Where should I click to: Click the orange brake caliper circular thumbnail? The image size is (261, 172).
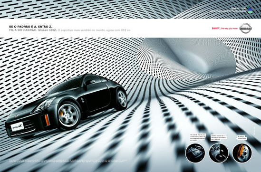pos(242,153)
